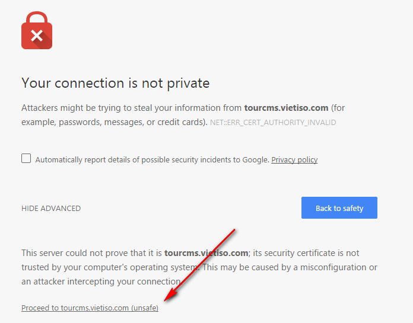Collapse details with HIDE ADVANCED
The width and height of the screenshot is (413, 323).
[51, 208]
